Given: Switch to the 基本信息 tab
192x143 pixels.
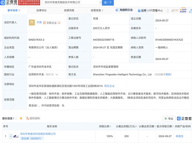Looking at the screenshot, I should [x=14, y=10].
